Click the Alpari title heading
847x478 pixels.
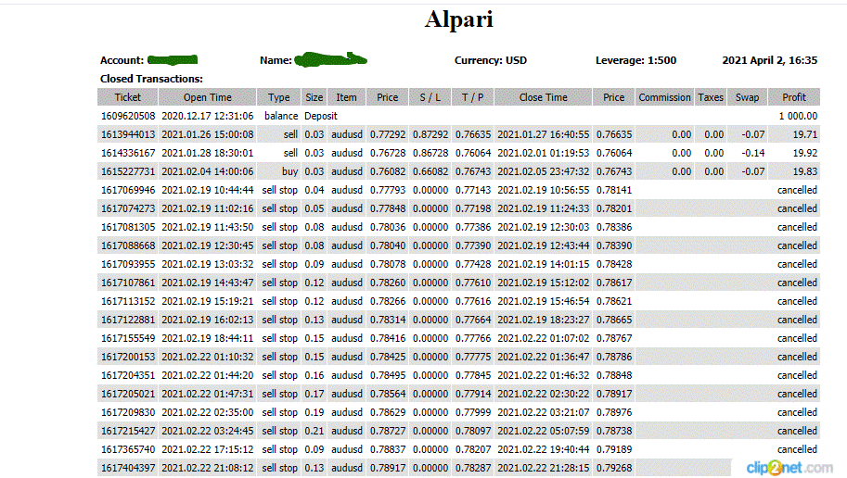point(458,20)
